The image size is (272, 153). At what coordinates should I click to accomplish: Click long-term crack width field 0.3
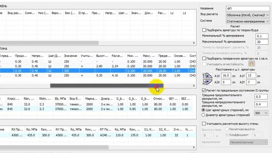coord(261,96)
